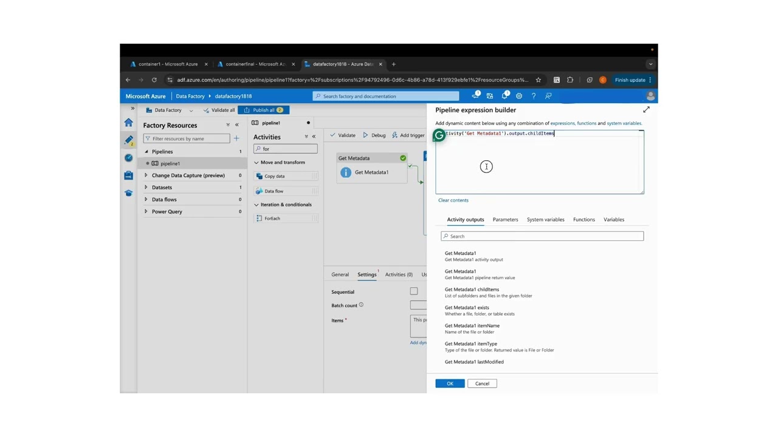Click the activity outputs Search field
This screenshot has width=778, height=437.
[542, 236]
